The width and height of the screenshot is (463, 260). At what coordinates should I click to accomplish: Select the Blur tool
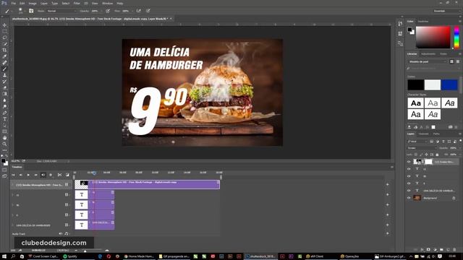point(4,100)
